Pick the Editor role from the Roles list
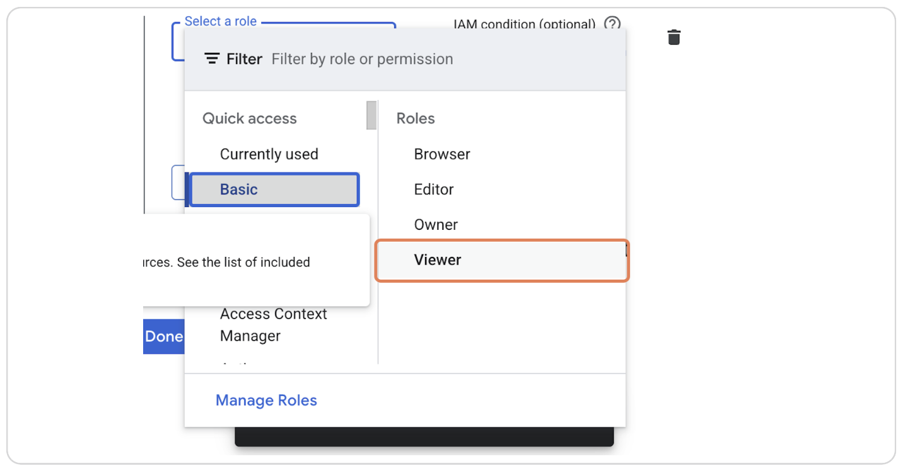 click(x=433, y=189)
